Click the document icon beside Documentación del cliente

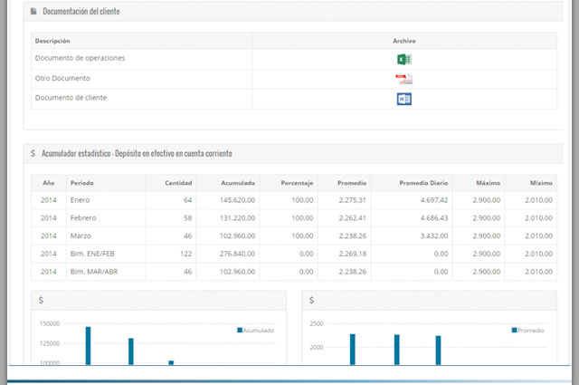pyautogui.click(x=33, y=11)
